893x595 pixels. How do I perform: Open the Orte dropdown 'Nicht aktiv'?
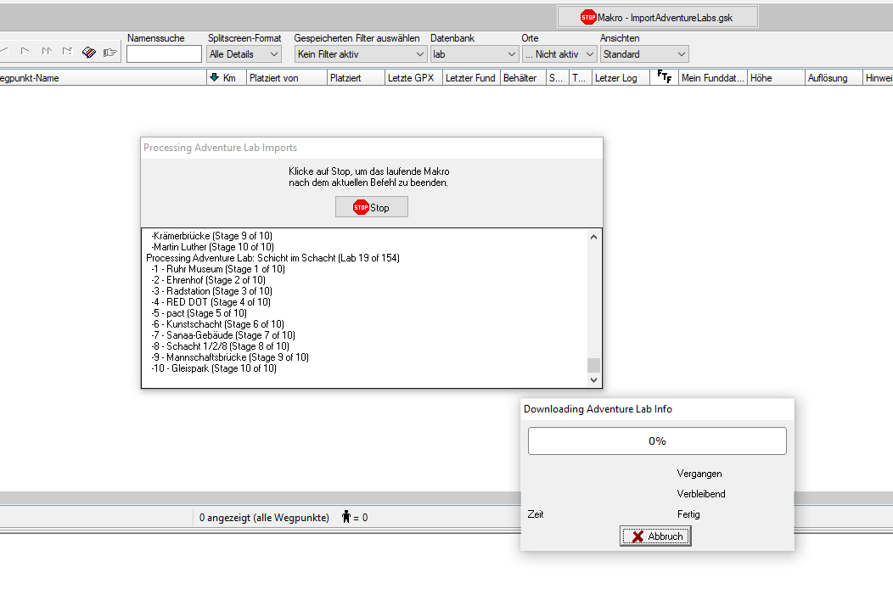(x=559, y=54)
